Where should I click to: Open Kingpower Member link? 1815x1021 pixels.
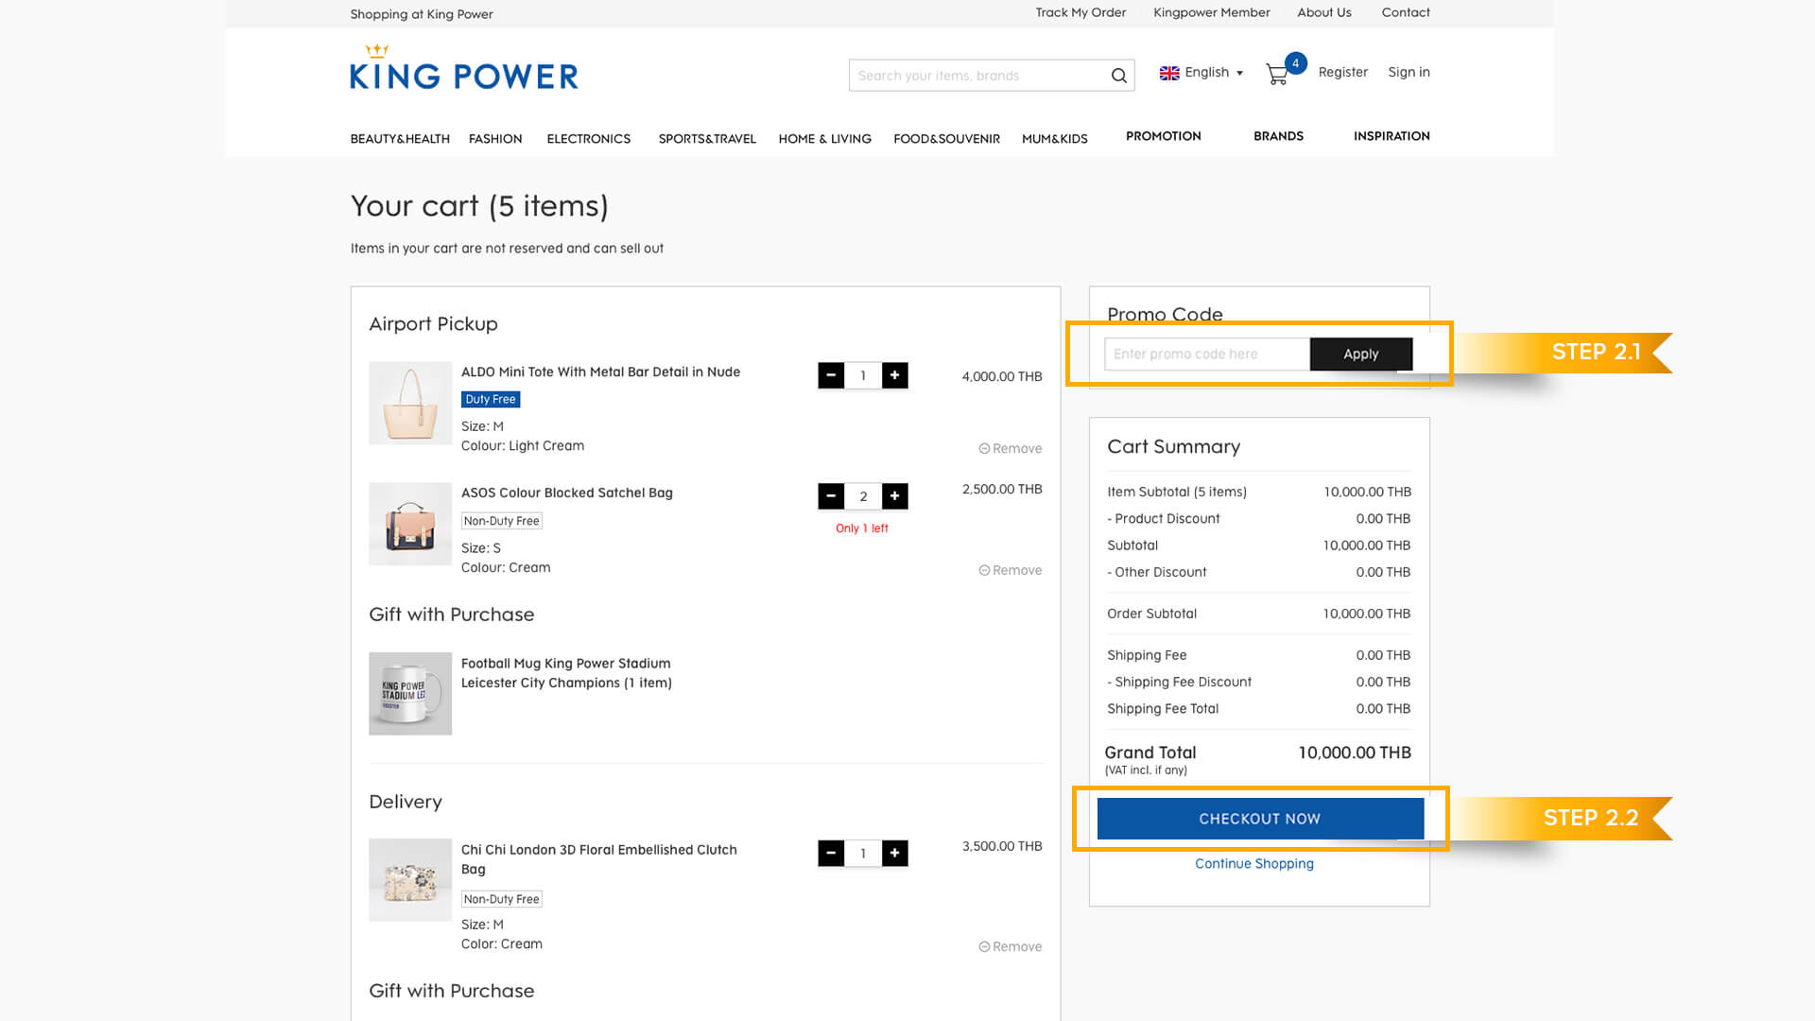(x=1212, y=13)
